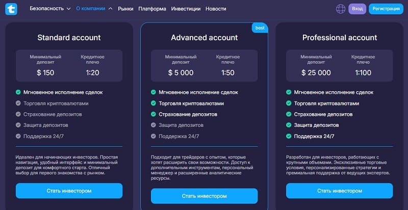Open the Инвестиции navigation link

pos(186,9)
